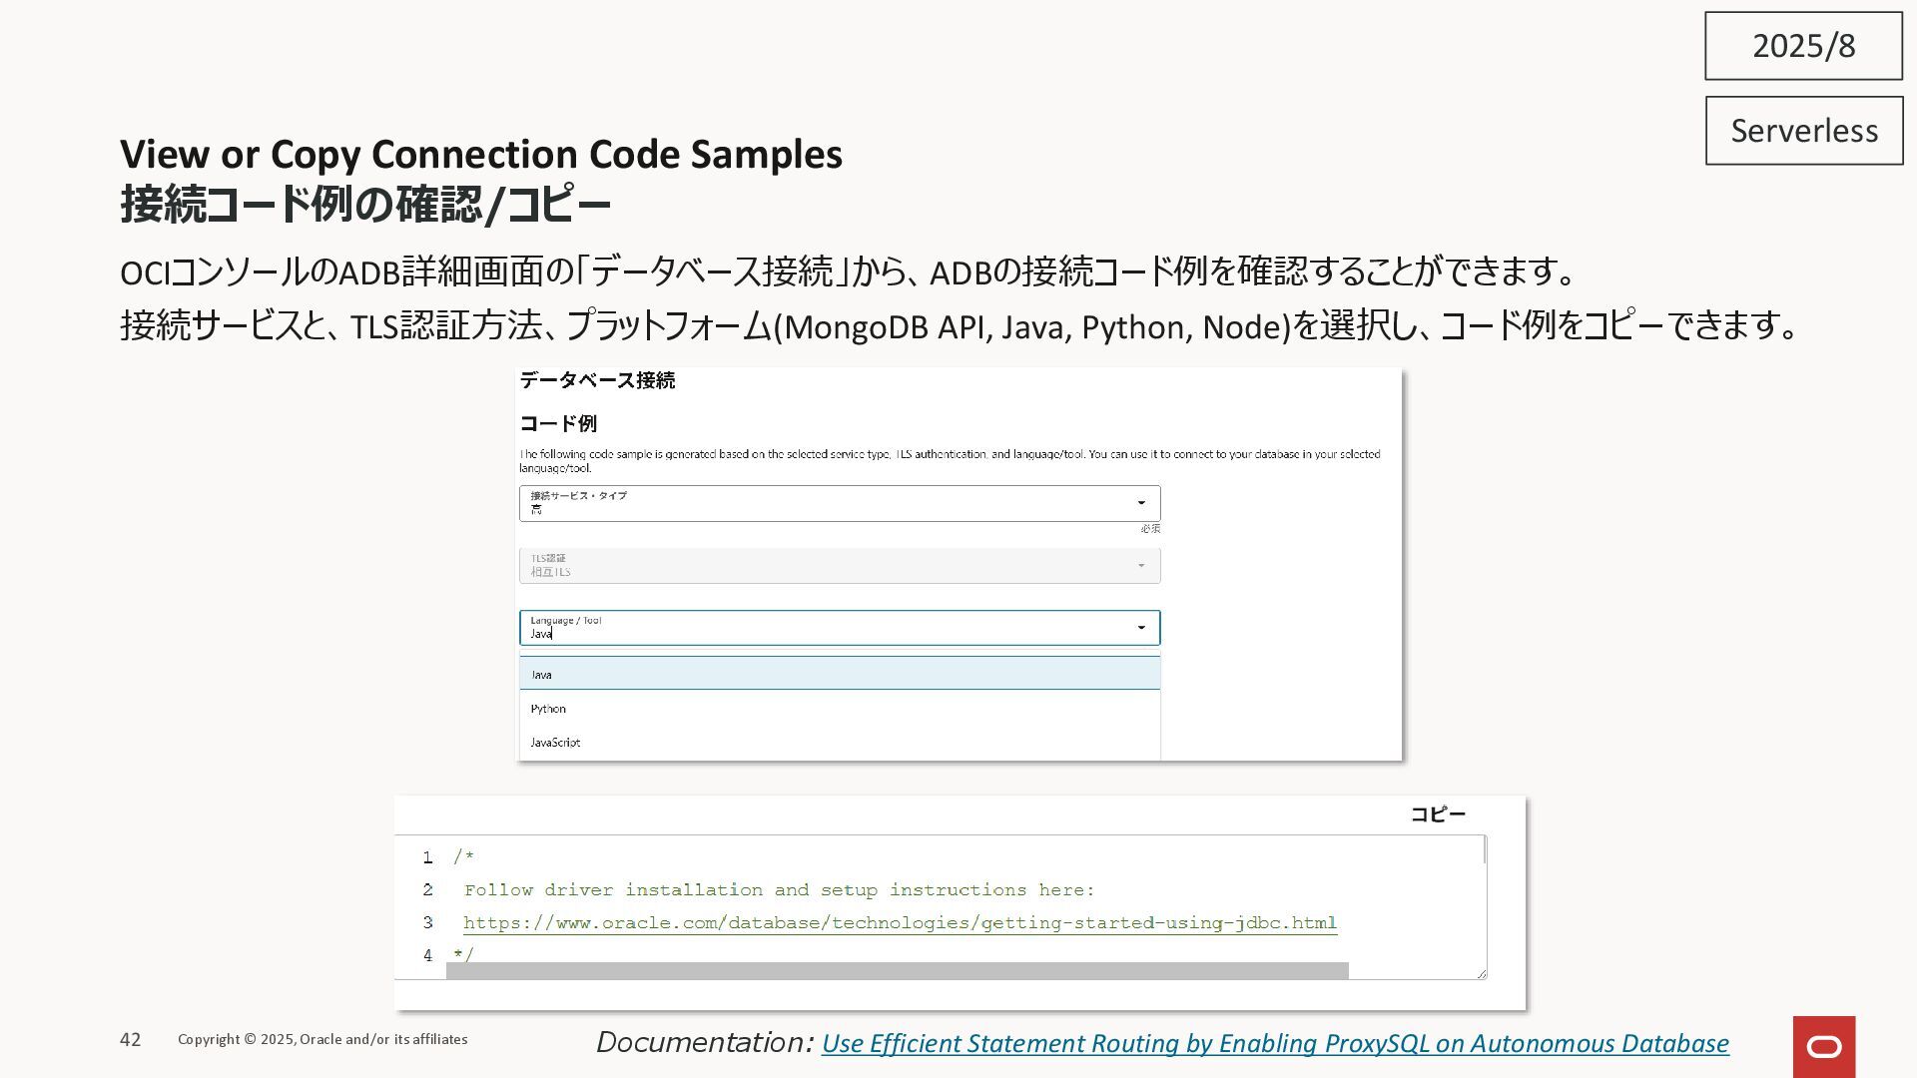Click the code comment opener '/*' on line 1

[x=463, y=857]
